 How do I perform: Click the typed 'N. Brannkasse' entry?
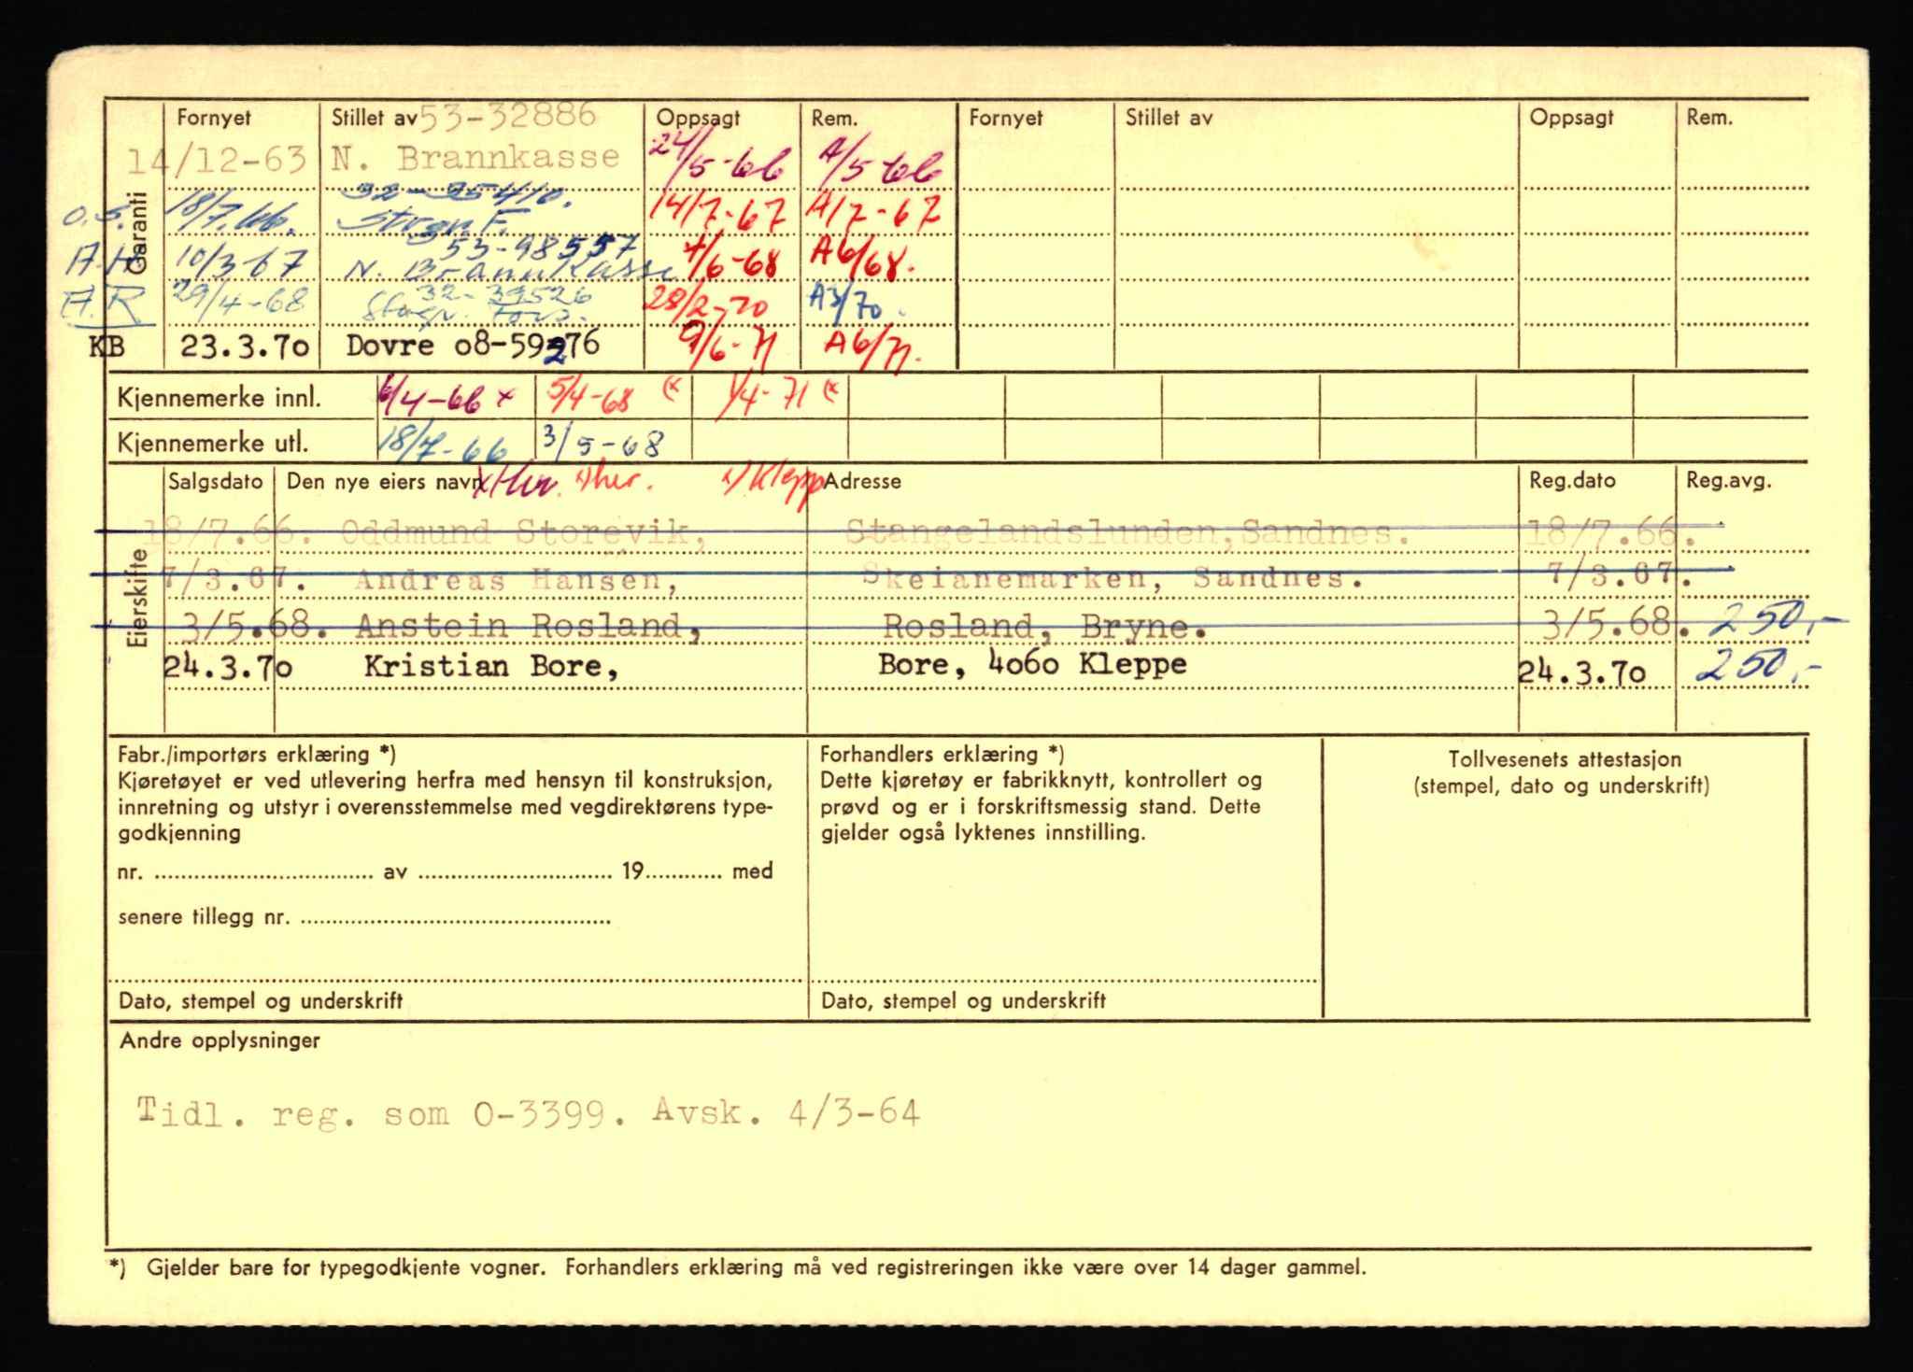(475, 157)
